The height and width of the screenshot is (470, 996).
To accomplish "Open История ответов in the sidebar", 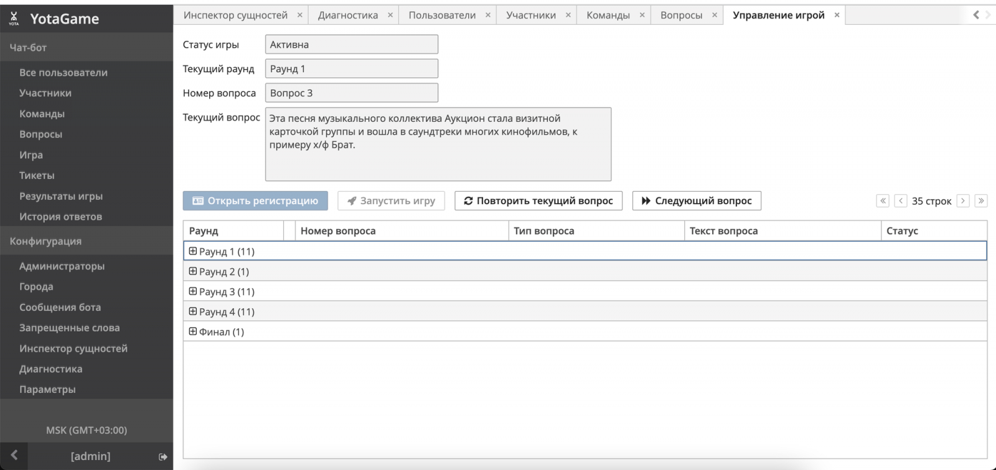I will [x=60, y=216].
